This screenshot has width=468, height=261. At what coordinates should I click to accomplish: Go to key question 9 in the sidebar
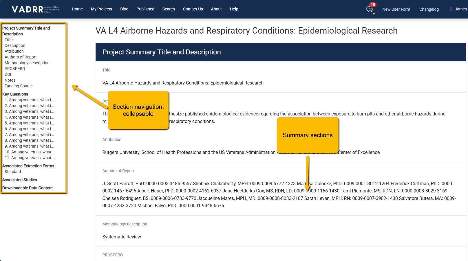29,146
